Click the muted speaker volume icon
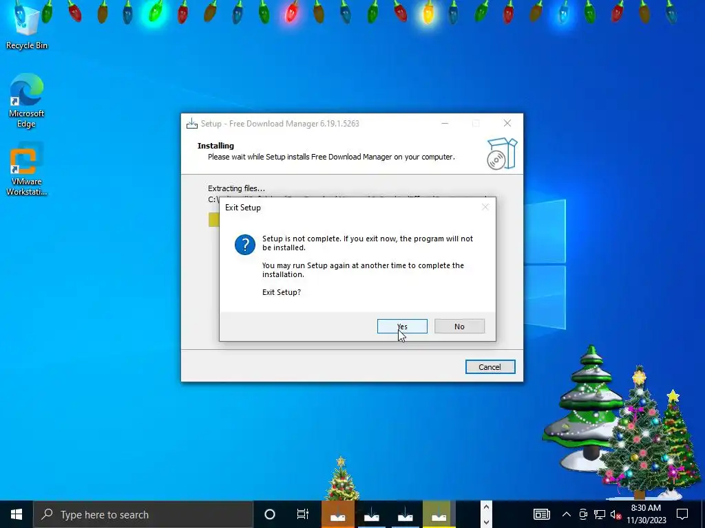 point(615,514)
